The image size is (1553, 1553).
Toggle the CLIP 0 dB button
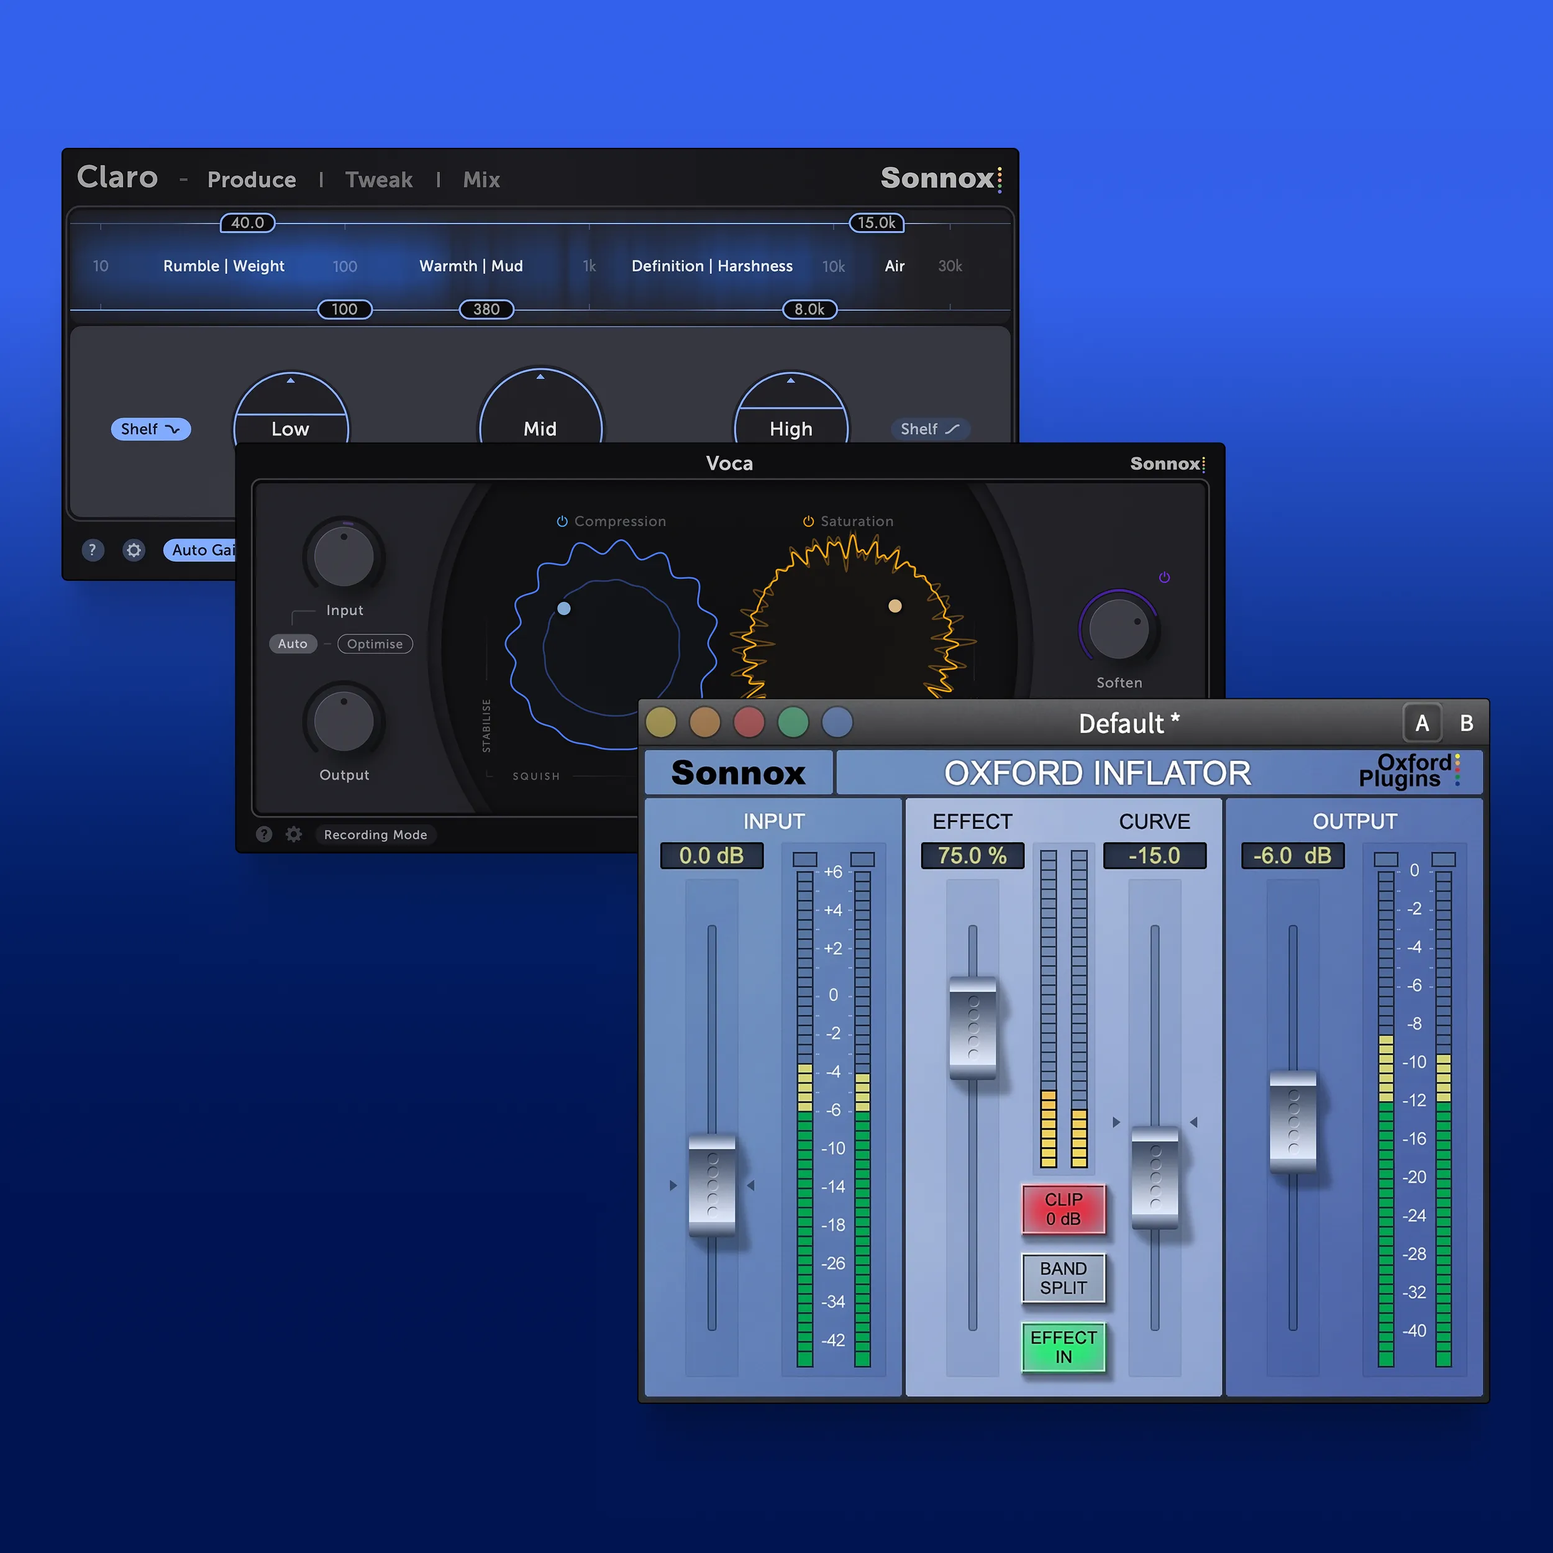click(1063, 1209)
